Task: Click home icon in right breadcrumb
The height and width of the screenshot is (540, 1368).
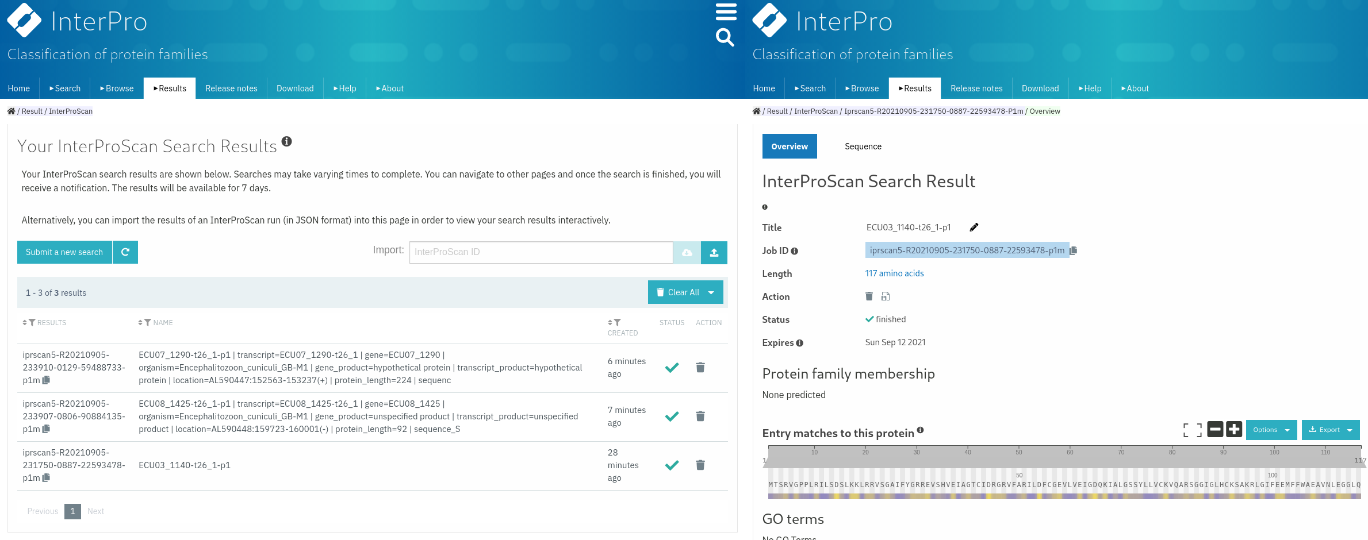Action: pyautogui.click(x=756, y=111)
